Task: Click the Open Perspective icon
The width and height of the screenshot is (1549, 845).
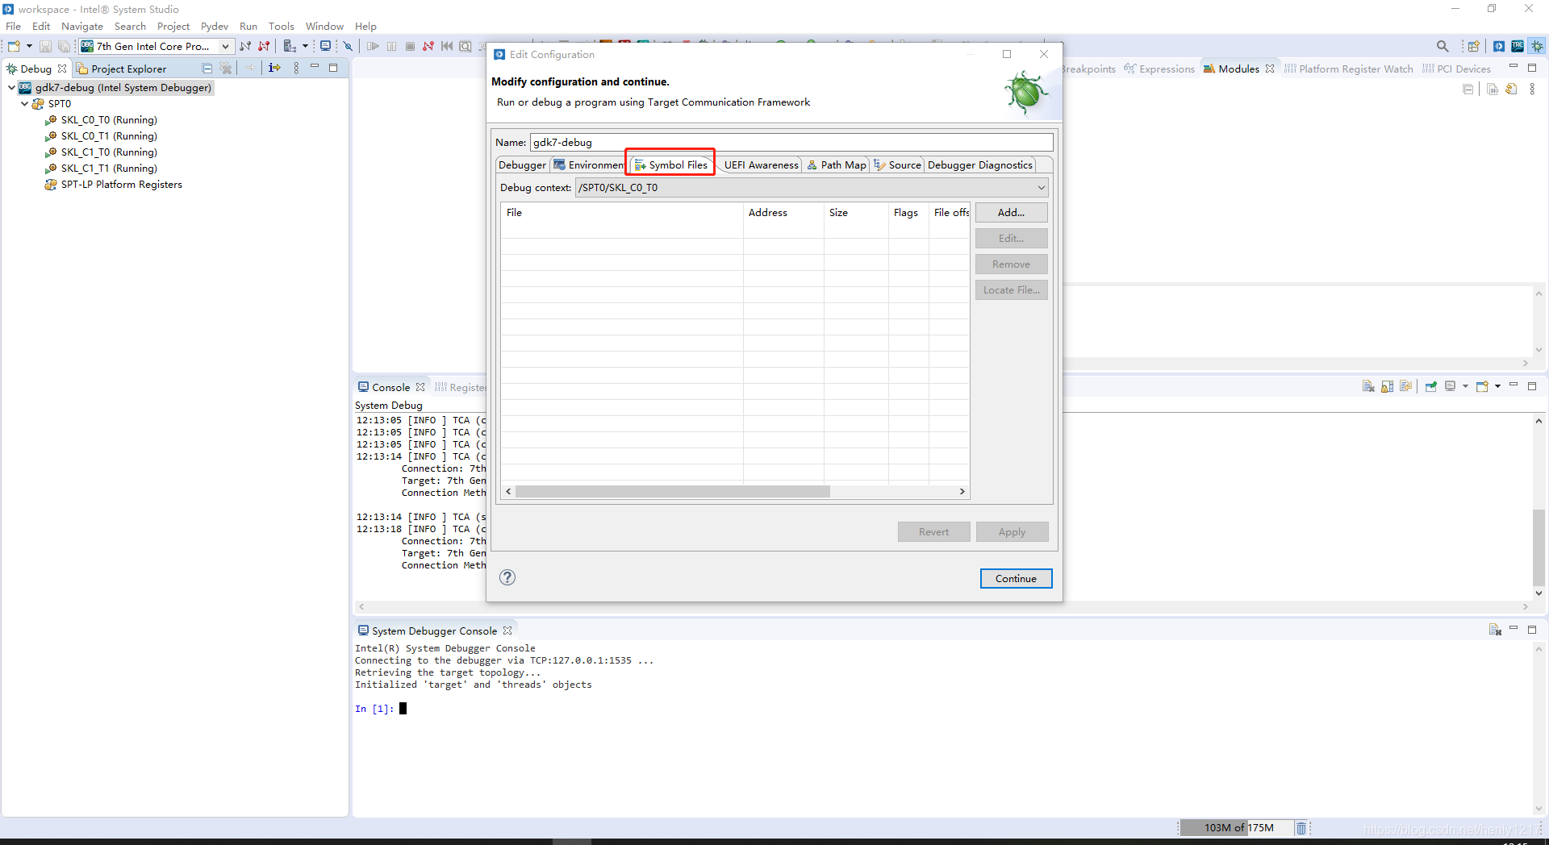Action: point(1474,46)
